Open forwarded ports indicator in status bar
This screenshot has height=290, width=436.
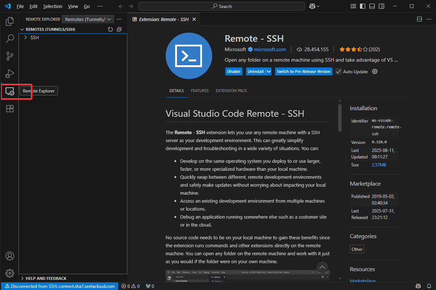tap(150, 286)
